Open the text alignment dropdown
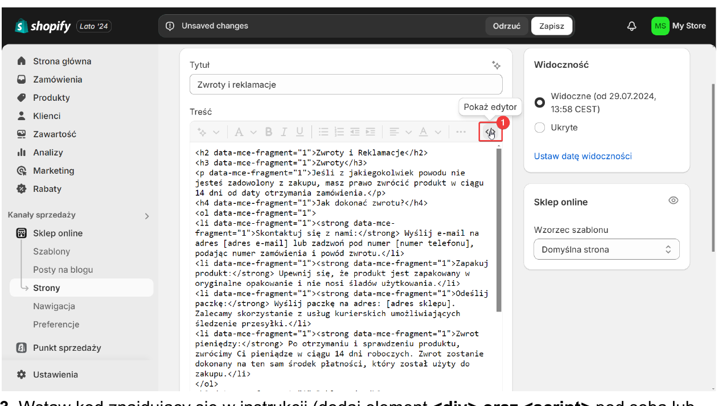This screenshot has width=718, height=406. [400, 132]
